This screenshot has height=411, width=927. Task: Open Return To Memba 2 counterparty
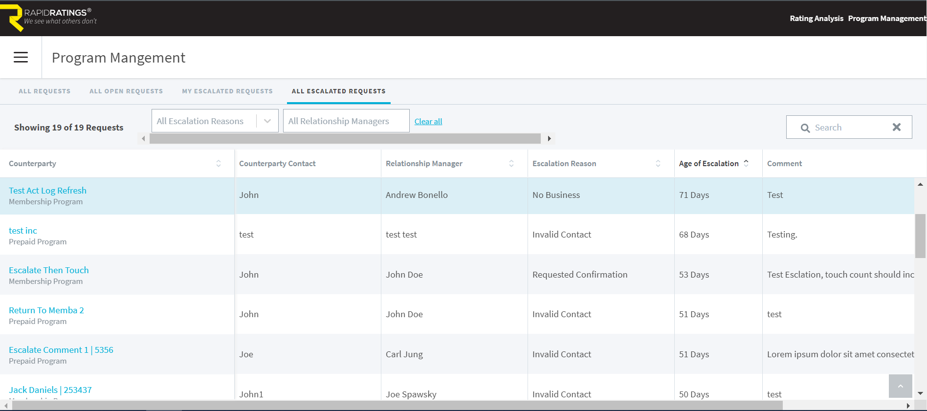[x=46, y=310]
